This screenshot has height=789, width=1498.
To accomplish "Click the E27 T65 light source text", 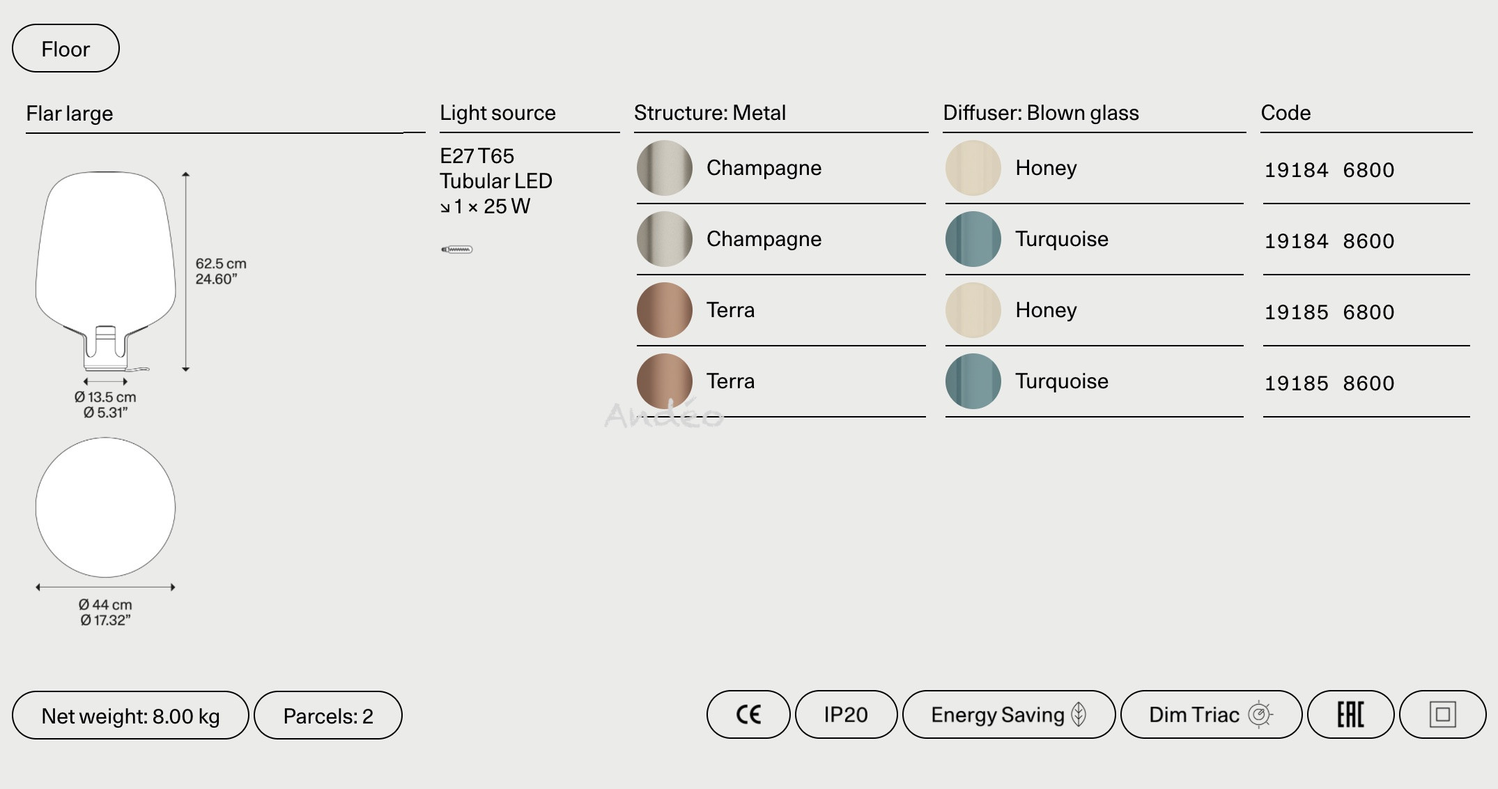I will (x=477, y=156).
